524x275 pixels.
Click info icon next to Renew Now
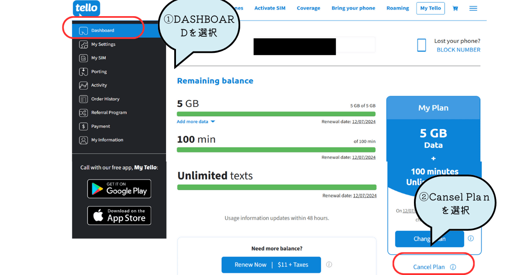click(329, 265)
